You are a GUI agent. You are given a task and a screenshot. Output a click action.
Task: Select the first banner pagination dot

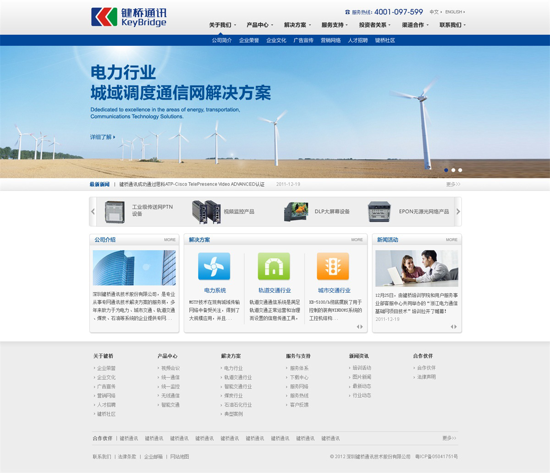click(446, 170)
